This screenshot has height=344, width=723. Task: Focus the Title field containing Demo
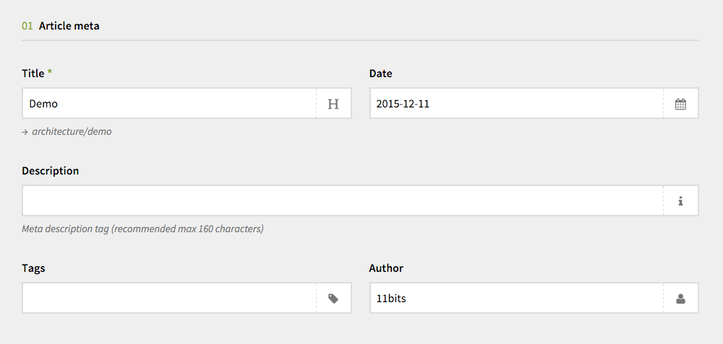tap(169, 103)
